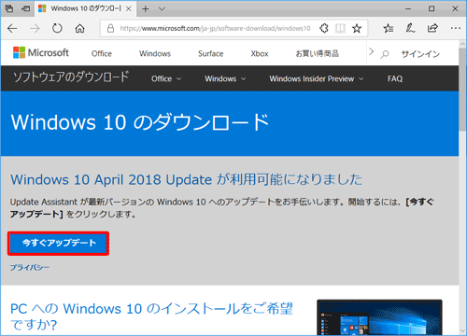Click the Microsoft logo

pyautogui.click(x=41, y=52)
